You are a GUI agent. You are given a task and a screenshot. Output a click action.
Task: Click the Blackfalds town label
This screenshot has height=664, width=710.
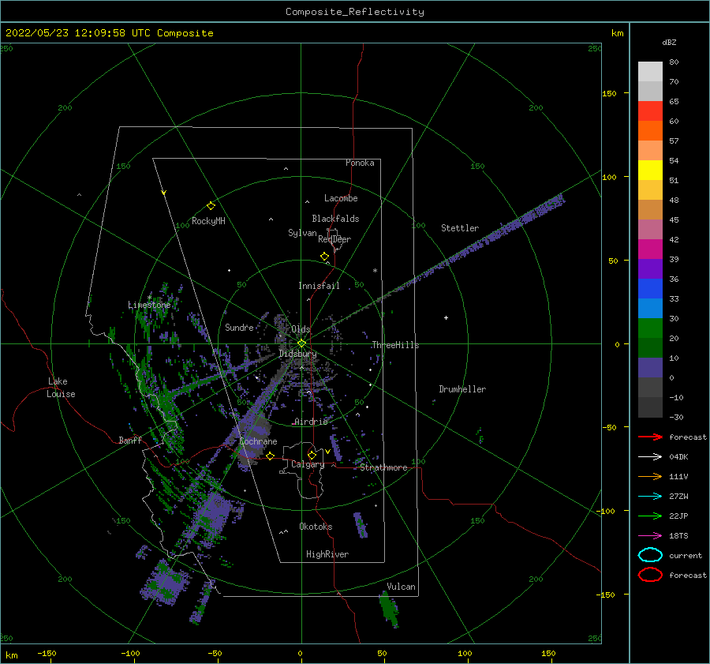click(335, 219)
